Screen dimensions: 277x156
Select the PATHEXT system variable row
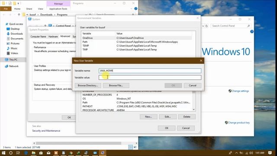[137, 106]
